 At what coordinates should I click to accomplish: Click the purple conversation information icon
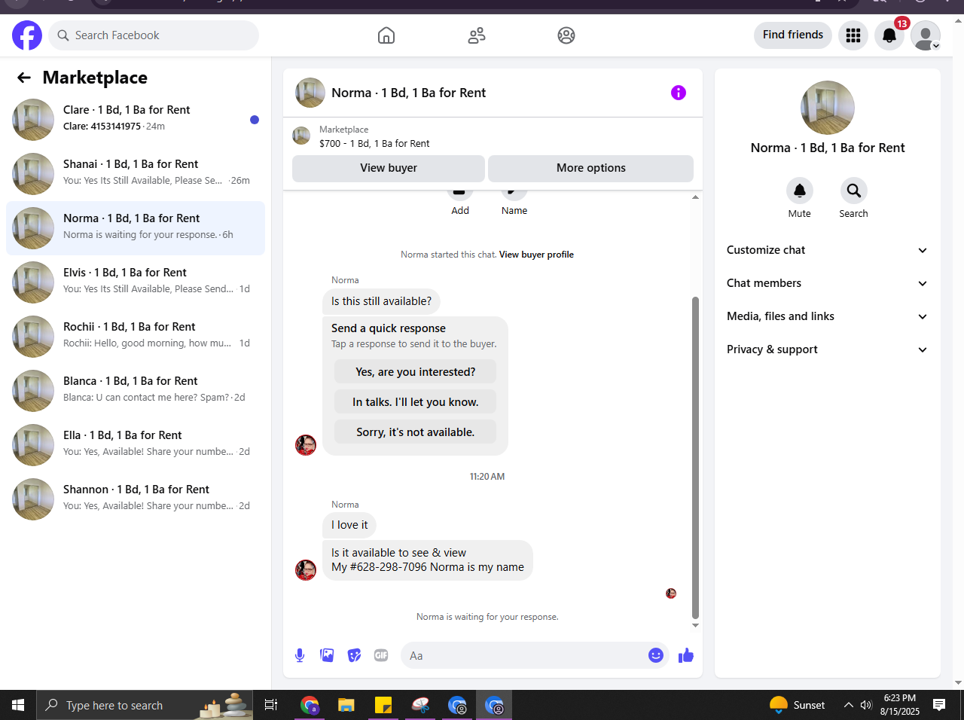pyautogui.click(x=679, y=93)
